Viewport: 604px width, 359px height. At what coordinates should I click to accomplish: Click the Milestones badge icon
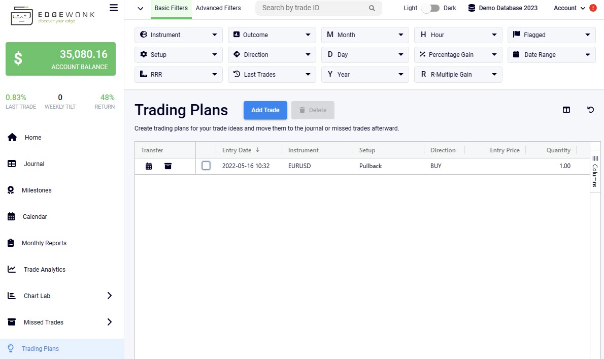11,190
